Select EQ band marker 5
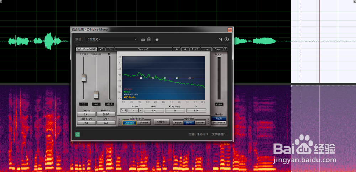Image resolution: width=356 pixels, height=172 pixels. (x=190, y=78)
